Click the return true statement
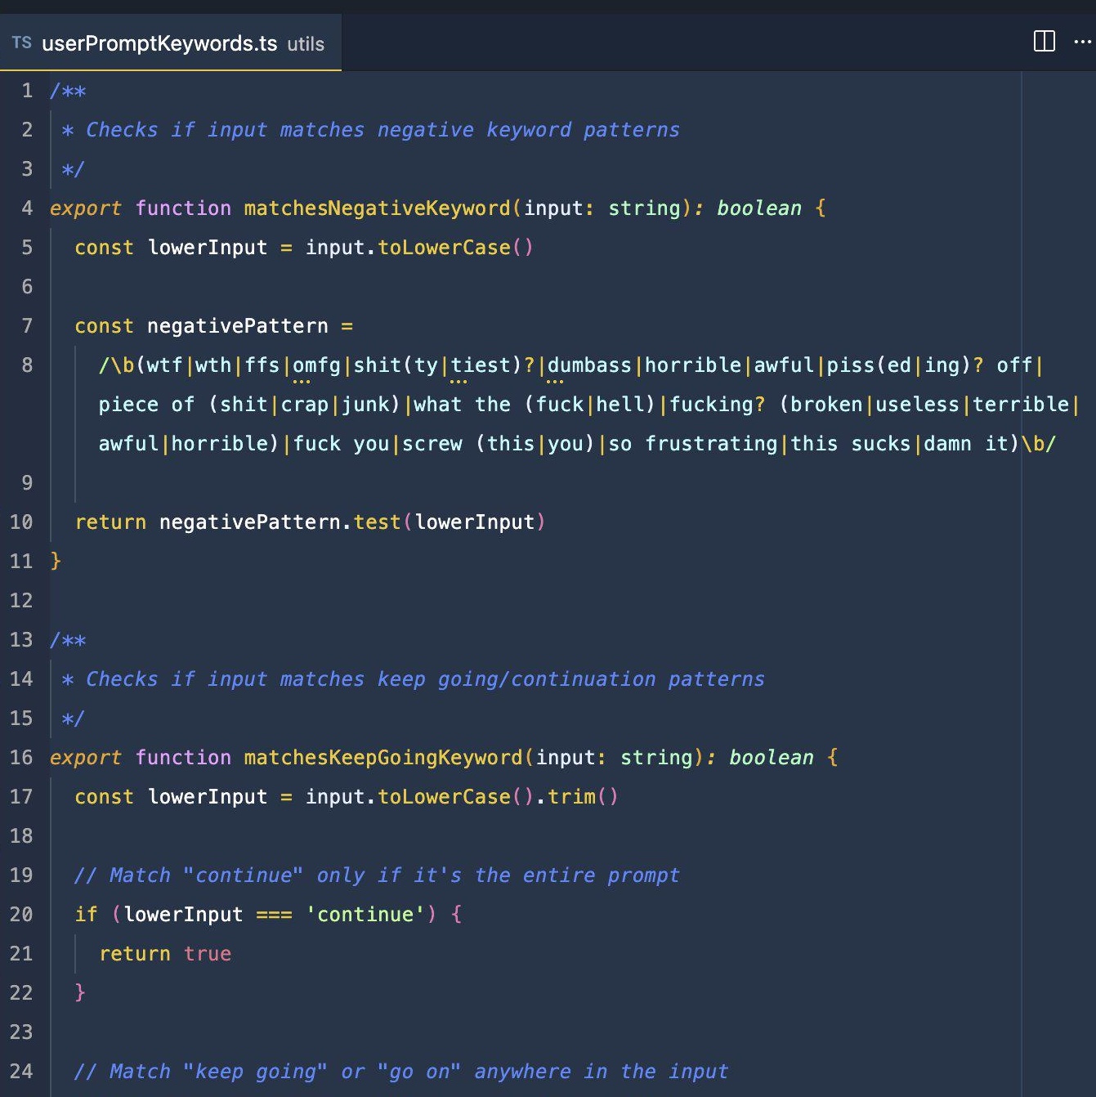Viewport: 1096px width, 1097px height. [164, 954]
